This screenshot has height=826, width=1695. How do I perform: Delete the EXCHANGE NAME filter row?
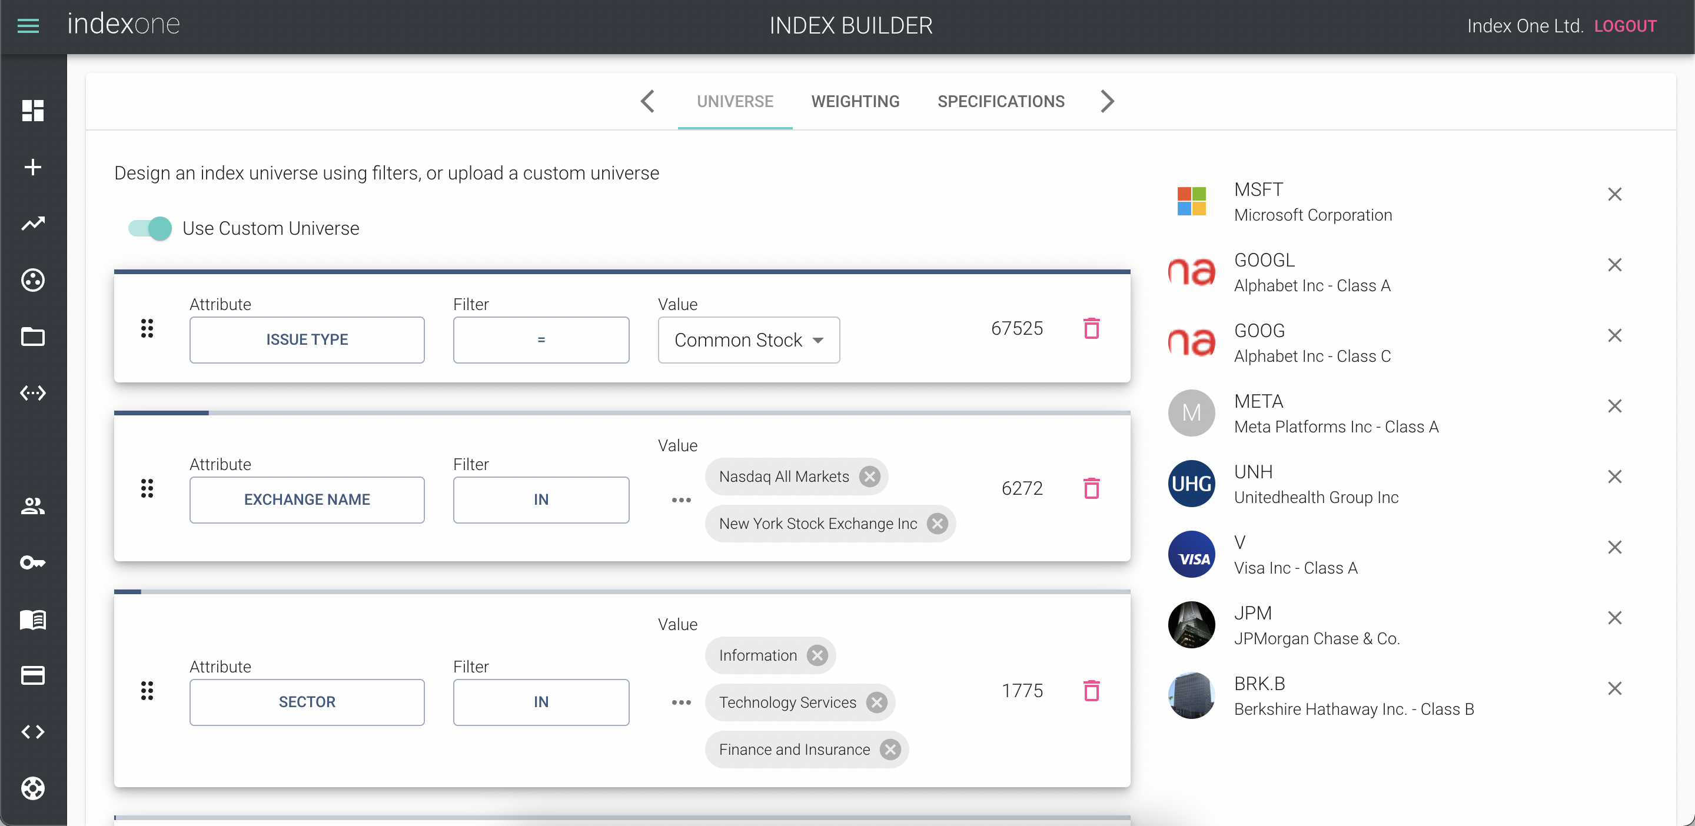pos(1092,488)
